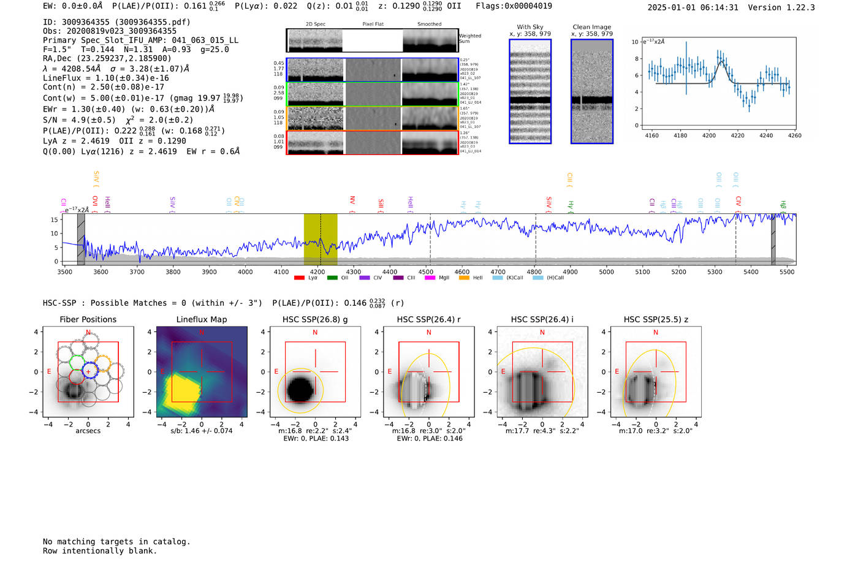Screen dimensions: 858x584
Task: Open the HSC SSP(25.5) z image
Action: point(656,372)
